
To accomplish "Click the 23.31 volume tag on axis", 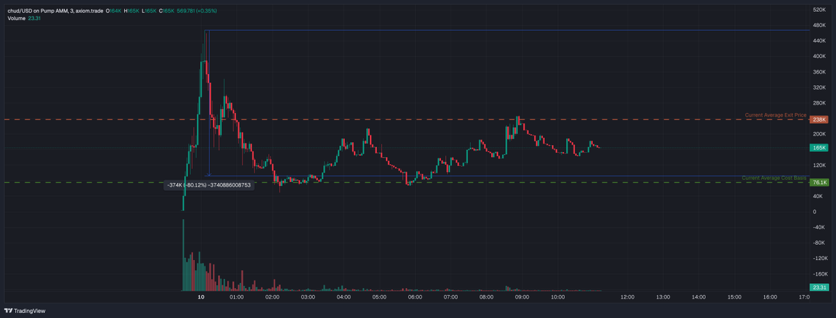I will pos(819,287).
